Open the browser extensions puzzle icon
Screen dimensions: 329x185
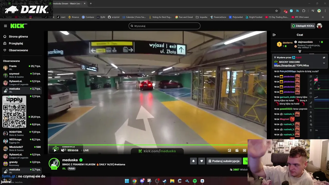pyautogui.click(x=304, y=11)
